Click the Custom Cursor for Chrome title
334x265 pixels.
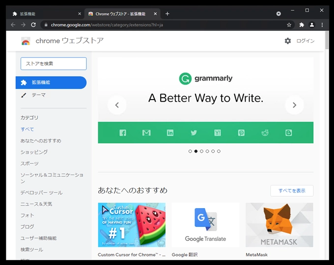(x=132, y=255)
